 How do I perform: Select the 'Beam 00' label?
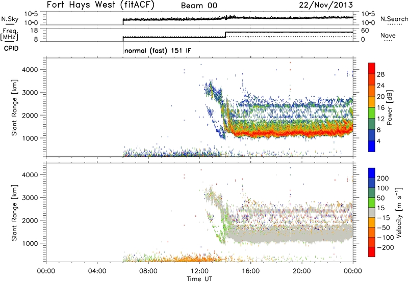pos(199,6)
